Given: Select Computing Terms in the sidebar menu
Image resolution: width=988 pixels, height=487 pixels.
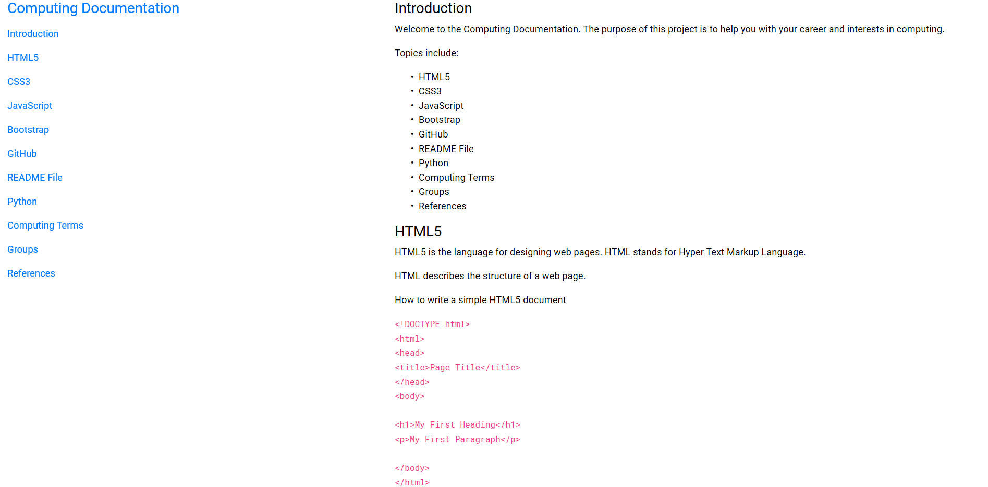Looking at the screenshot, I should [45, 226].
